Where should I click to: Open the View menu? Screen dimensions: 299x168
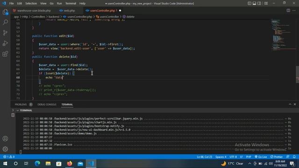(x=43, y=3)
